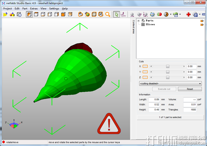Image resolution: width=207 pixels, height=146 pixels.
Task: Open dropdown arrow beside the warning-sign analysis icon
Action: pos(180,14)
